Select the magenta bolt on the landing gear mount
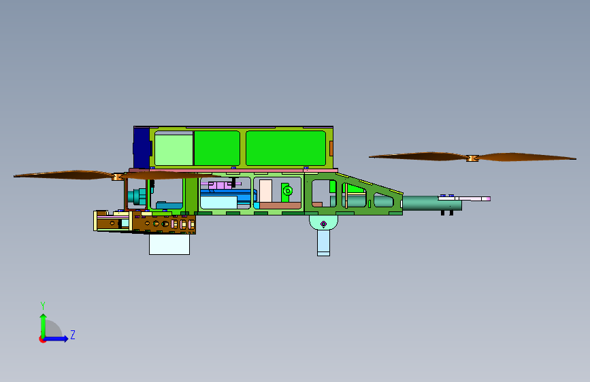 323,224
